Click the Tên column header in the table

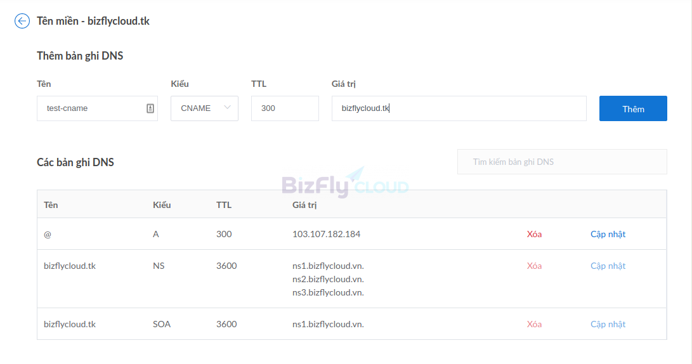coord(51,205)
